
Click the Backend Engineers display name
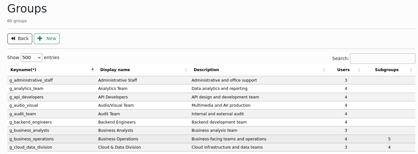click(117, 122)
